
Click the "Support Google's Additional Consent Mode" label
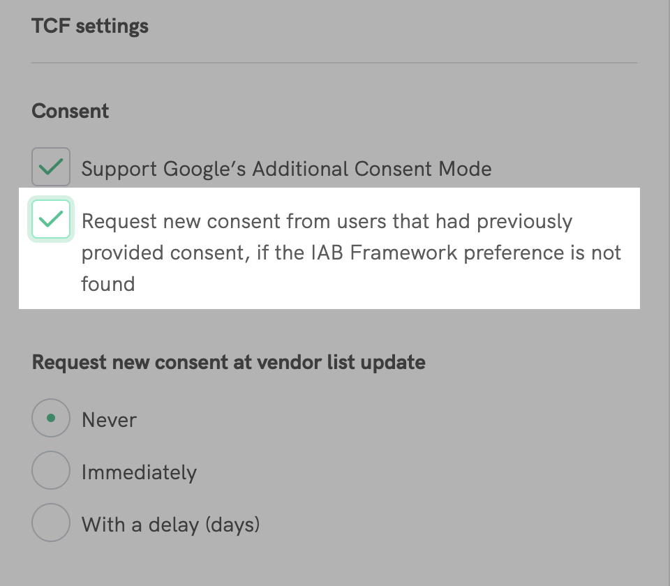pos(286,169)
